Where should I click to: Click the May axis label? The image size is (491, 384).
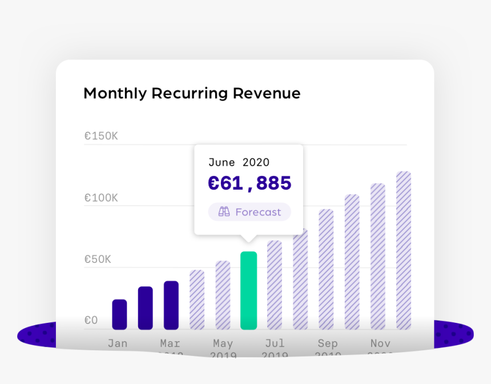(x=223, y=343)
